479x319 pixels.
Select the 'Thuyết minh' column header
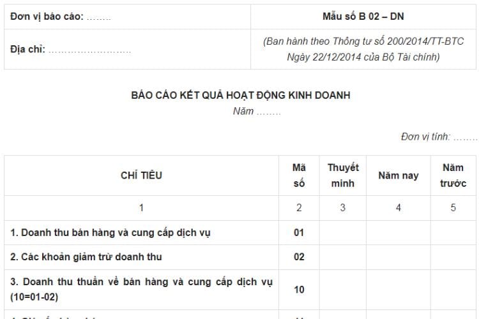343,175
